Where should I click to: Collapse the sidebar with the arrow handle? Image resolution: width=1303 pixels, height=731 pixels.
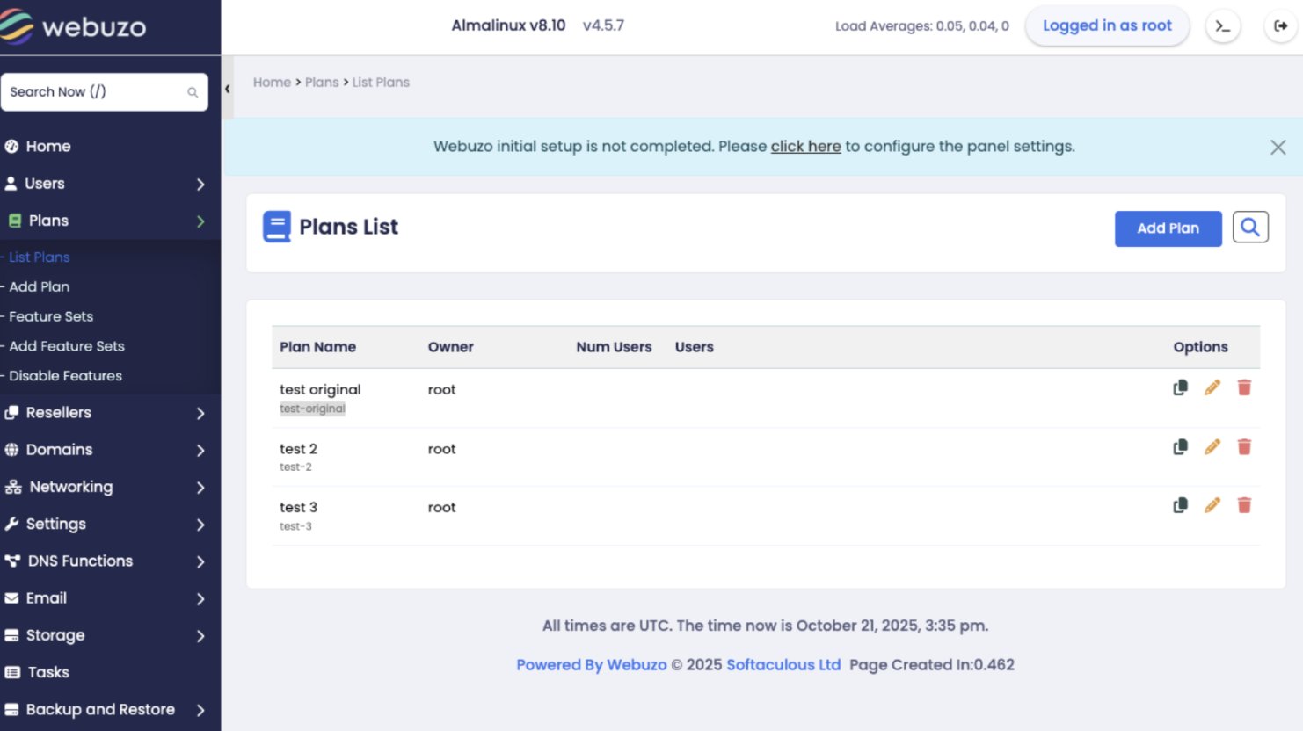tap(228, 89)
